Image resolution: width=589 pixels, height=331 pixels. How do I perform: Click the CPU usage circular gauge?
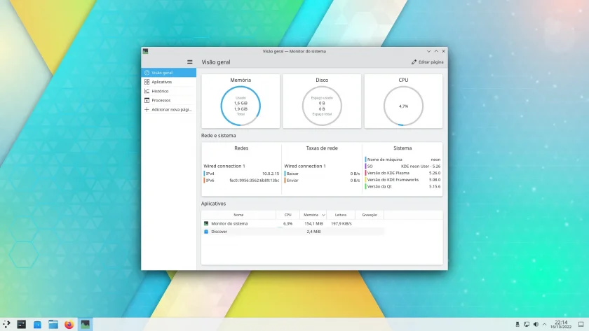(403, 106)
